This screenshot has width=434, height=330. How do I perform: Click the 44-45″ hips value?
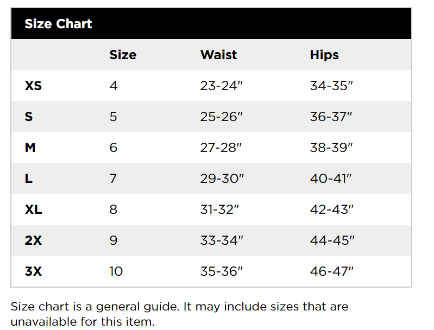pyautogui.click(x=332, y=240)
